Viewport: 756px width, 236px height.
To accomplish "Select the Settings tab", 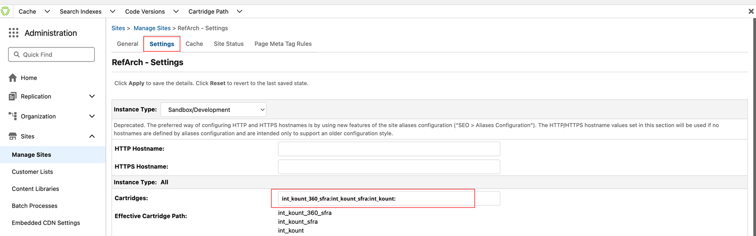I will point(162,44).
